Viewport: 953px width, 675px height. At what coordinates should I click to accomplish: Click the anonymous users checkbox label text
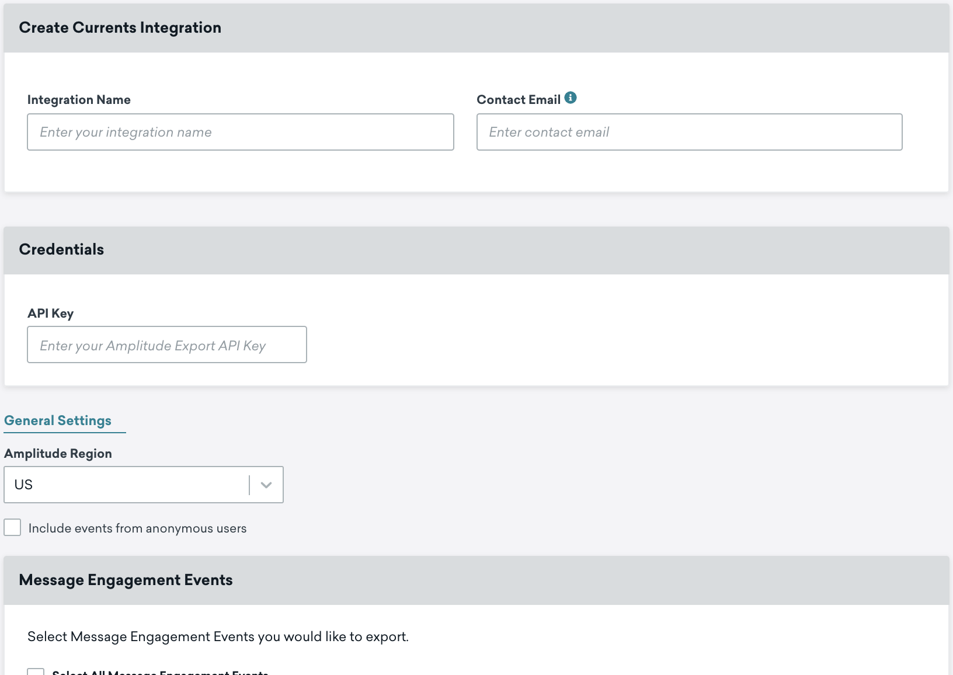pos(137,528)
